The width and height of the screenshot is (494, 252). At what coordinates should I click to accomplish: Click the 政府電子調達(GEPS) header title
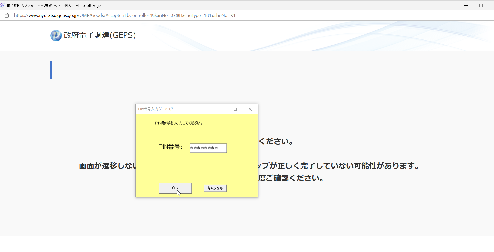100,35
